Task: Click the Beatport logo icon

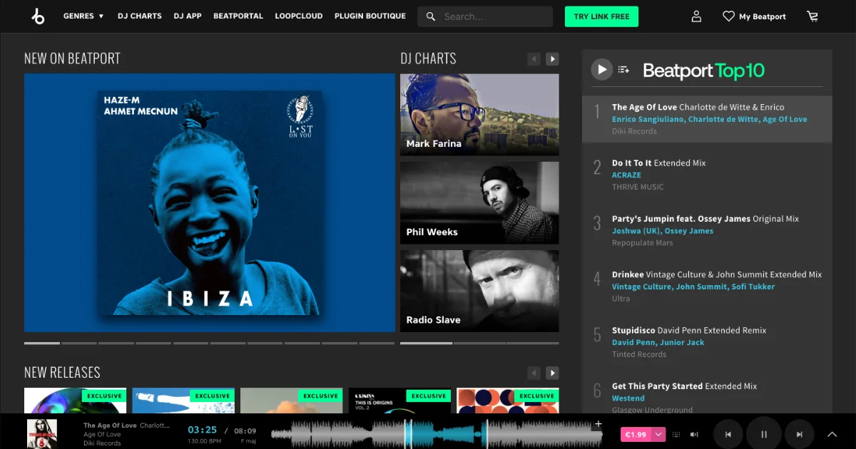Action: (38, 16)
